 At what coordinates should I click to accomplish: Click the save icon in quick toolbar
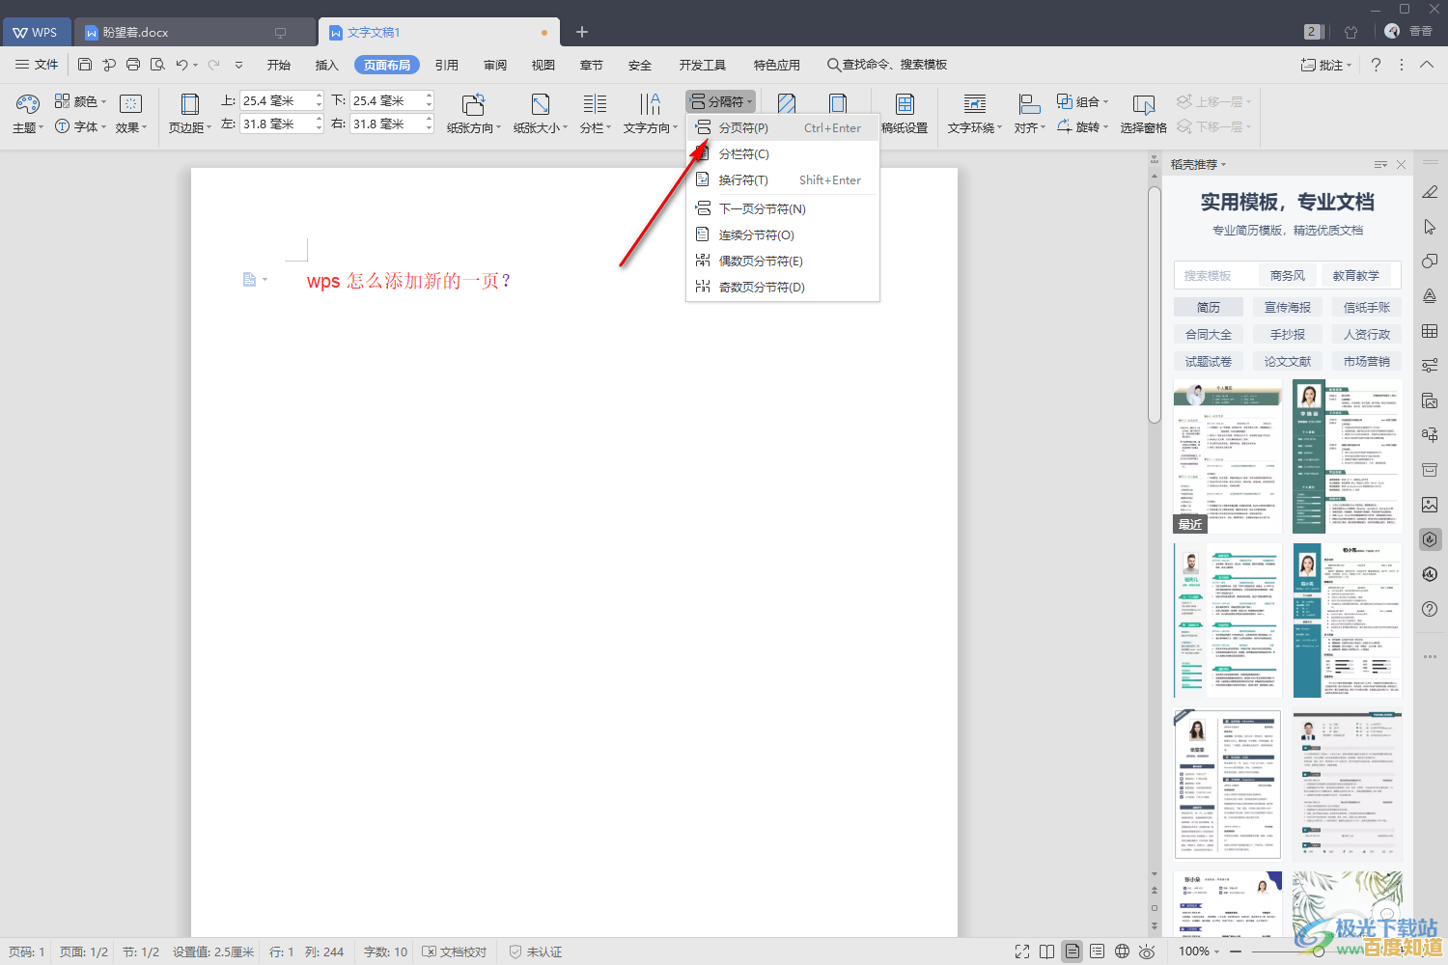point(85,65)
